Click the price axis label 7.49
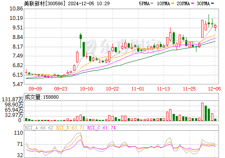The height and width of the screenshot is (158, 225). (18, 56)
